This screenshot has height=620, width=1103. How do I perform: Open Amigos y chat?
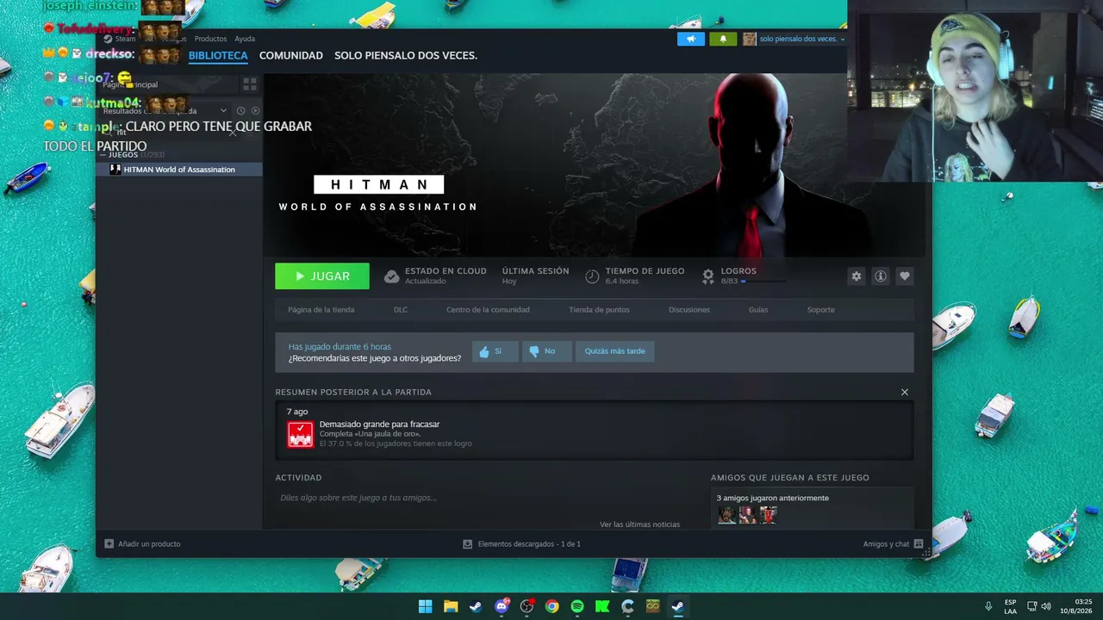click(x=894, y=544)
